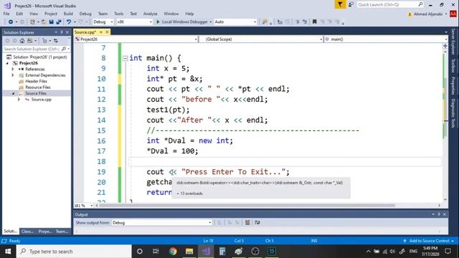Viewport: 459px width, 258px height.
Task: Click the uncomment selected lines icon
Action: point(305,22)
